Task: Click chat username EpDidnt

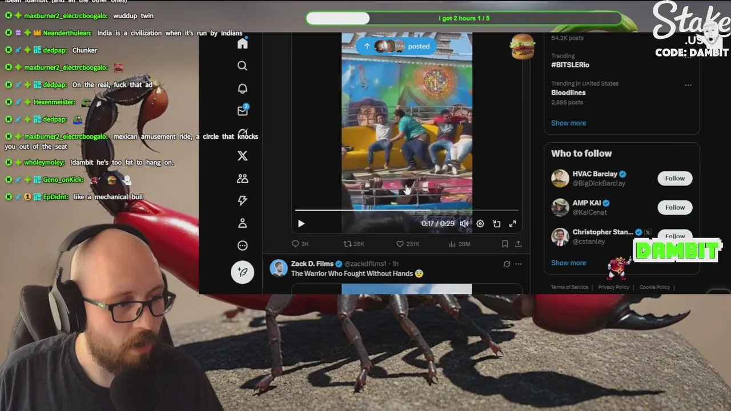Action: coord(56,197)
